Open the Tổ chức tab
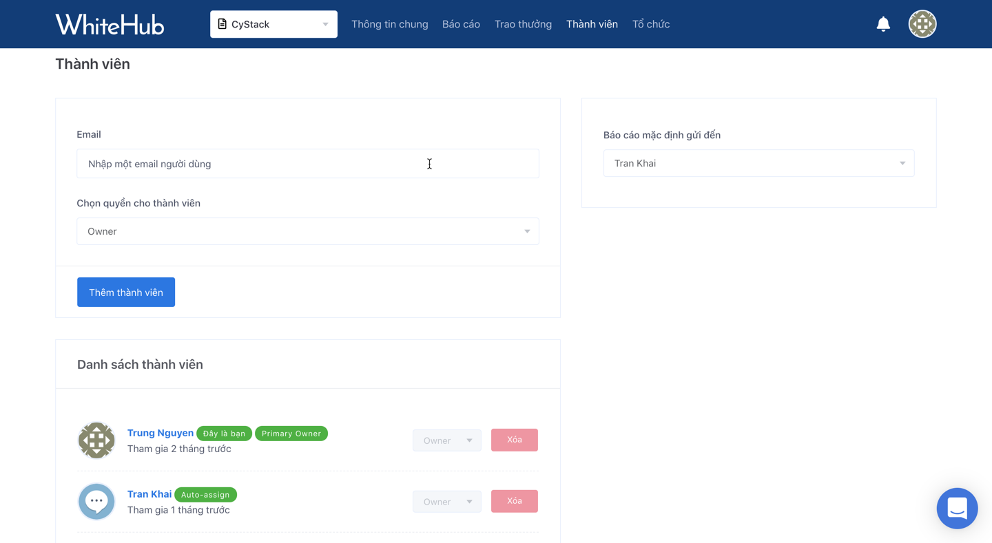Viewport: 992px width, 543px height. click(x=650, y=23)
